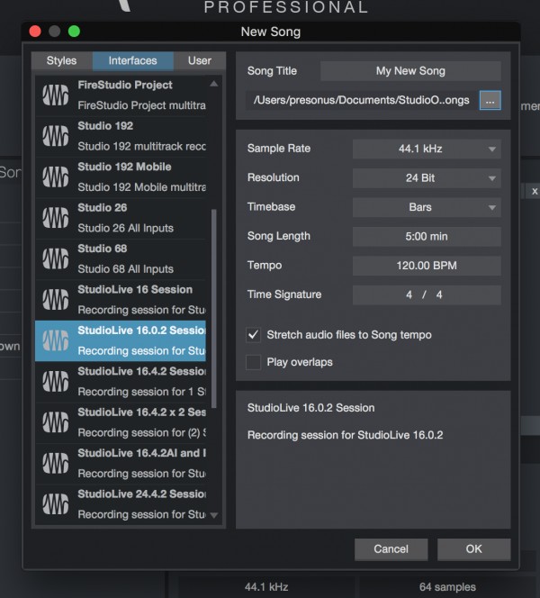Image resolution: width=540 pixels, height=598 pixels.
Task: Click the FireStudio Project template icon
Action: click(56, 95)
